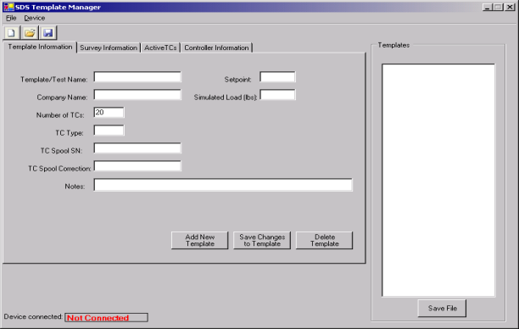Viewport: 519px width, 329px height.
Task: Click the Notes text field
Action: tap(223, 185)
